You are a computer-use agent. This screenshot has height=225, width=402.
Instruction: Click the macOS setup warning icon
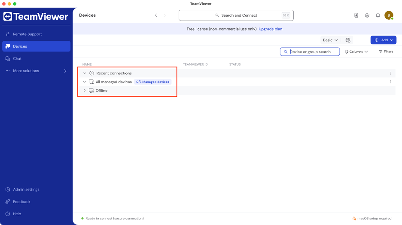[354, 218]
